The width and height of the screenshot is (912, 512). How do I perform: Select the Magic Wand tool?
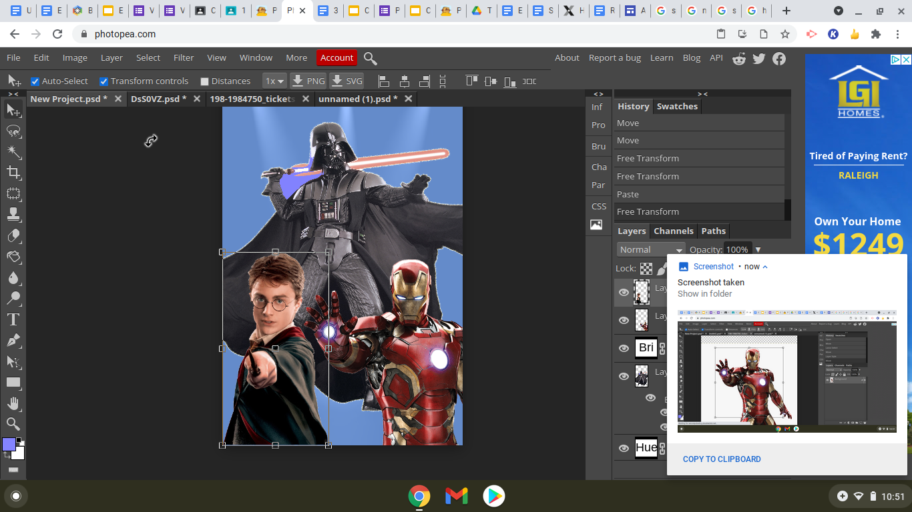[x=13, y=152]
